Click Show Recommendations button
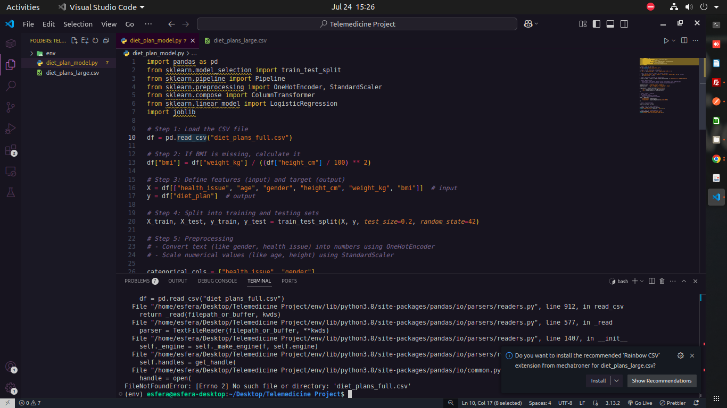Screen dimensions: 727x408 click(662, 380)
